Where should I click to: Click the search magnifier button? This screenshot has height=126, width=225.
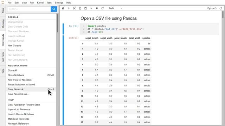(x=54, y=9)
